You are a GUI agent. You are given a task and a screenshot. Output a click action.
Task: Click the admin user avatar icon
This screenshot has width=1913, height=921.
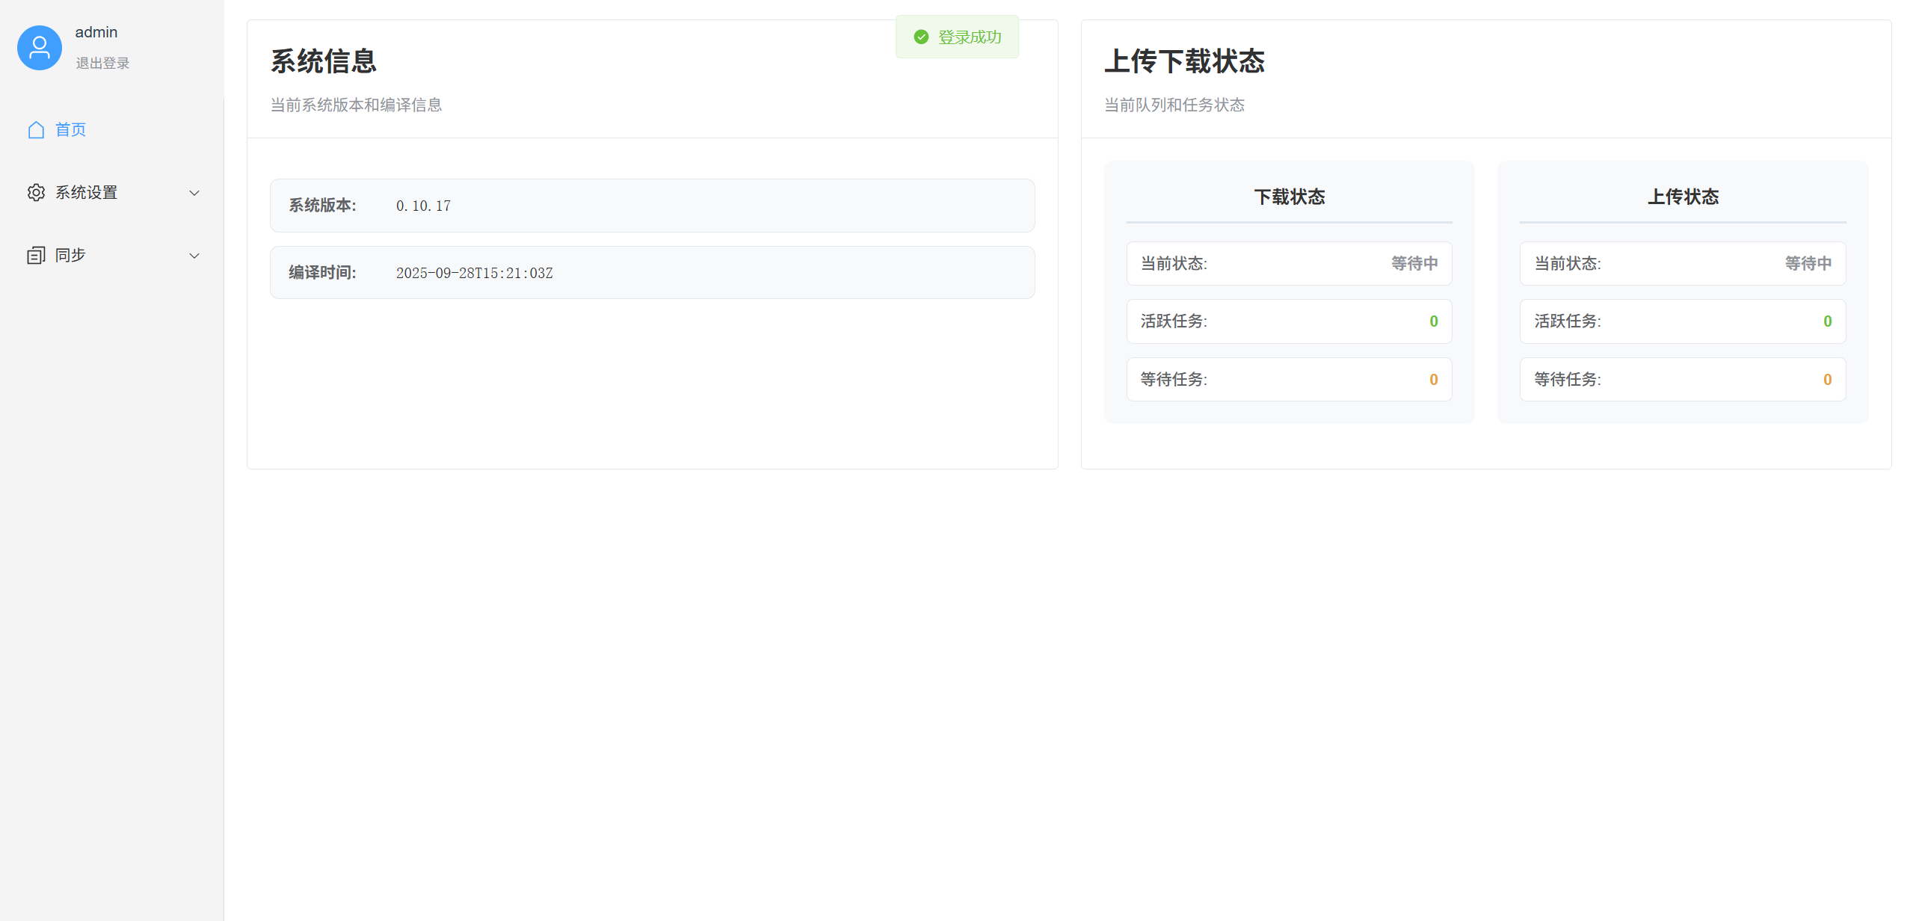(39, 48)
